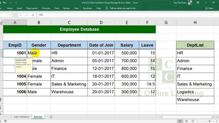Viewport: 219px width, 123px height.
Task: Click the Admin cell in Department column
Action: tap(69, 61)
